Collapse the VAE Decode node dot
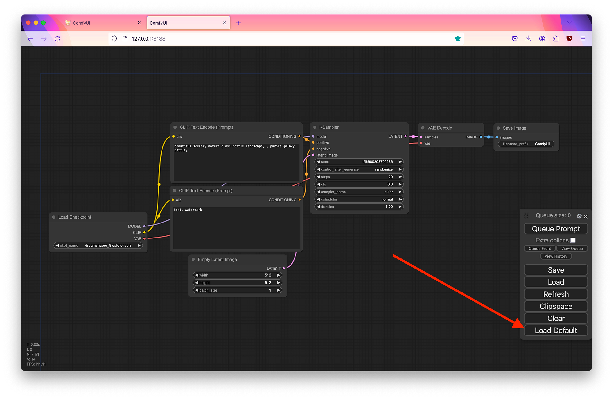Image resolution: width=613 pixels, height=399 pixels. point(423,128)
